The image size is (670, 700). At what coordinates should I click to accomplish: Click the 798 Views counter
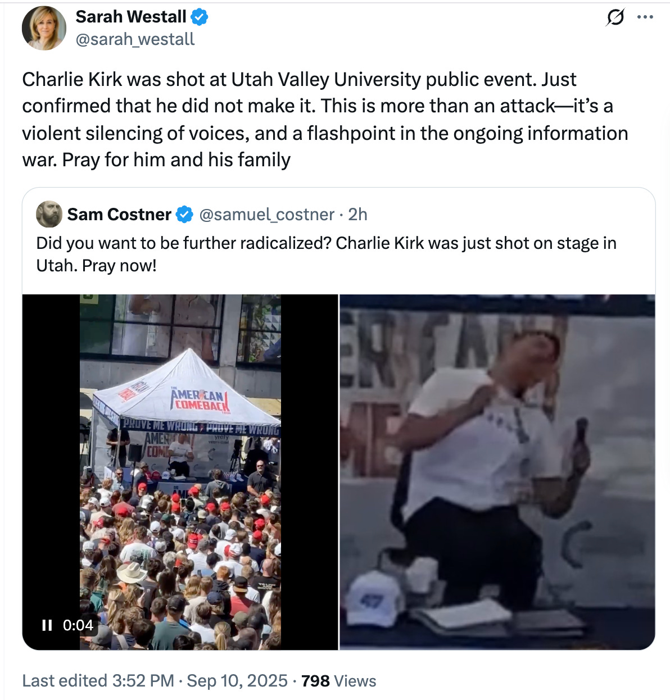click(x=338, y=681)
